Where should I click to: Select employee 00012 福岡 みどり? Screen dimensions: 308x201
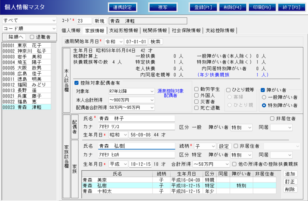(27, 85)
